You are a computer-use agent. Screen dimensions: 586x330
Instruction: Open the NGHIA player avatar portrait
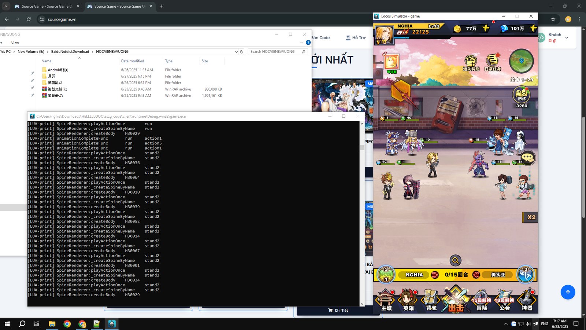384,35
